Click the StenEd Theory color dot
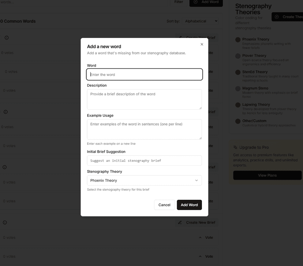 click(238, 72)
